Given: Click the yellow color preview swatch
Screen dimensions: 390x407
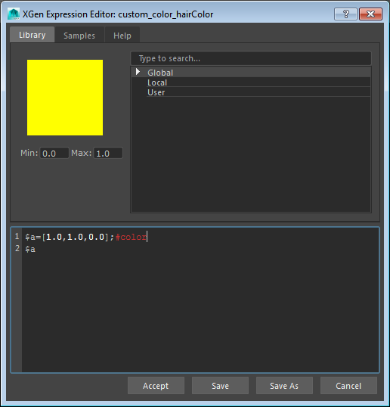Looking at the screenshot, I should point(65,98).
